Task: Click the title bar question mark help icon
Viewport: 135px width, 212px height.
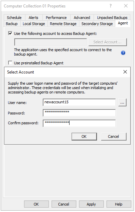Action: (x=111, y=6)
